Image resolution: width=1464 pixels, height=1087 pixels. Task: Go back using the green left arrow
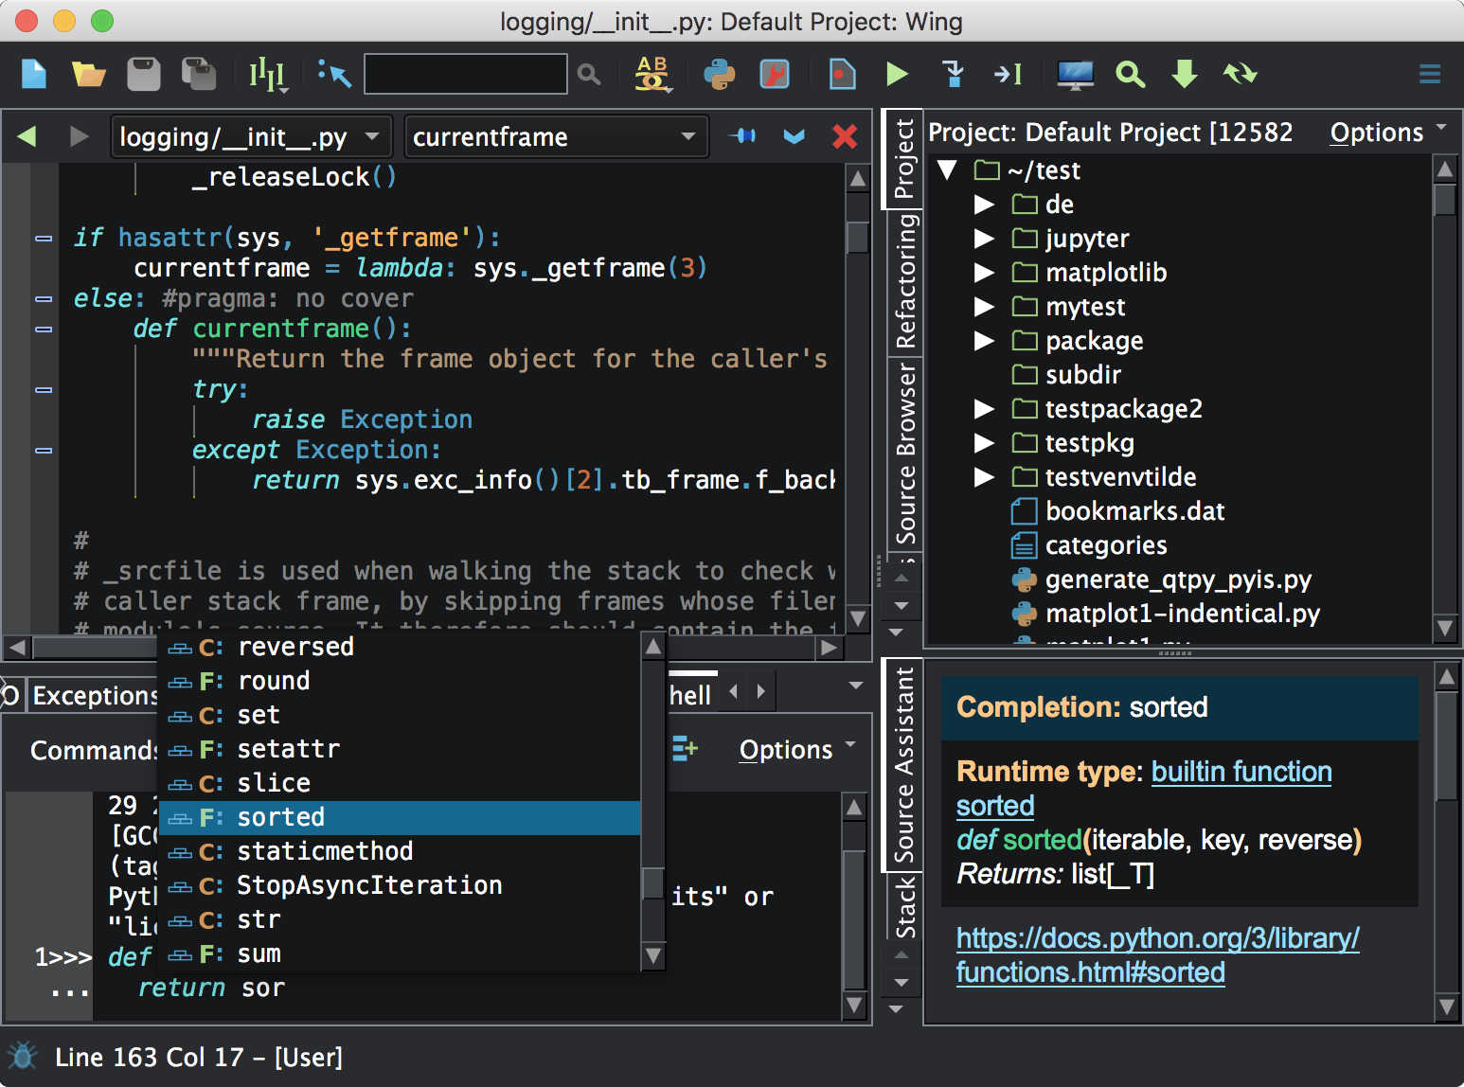pyautogui.click(x=27, y=136)
